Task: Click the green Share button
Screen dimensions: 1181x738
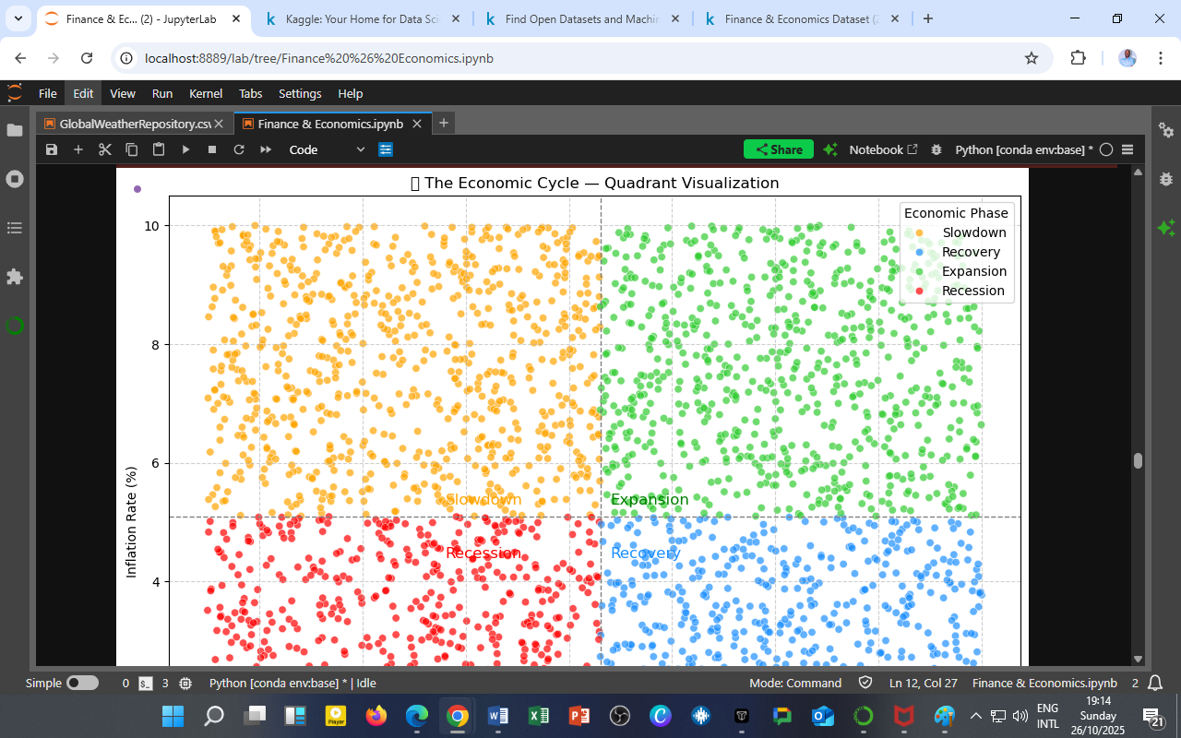Action: point(778,149)
